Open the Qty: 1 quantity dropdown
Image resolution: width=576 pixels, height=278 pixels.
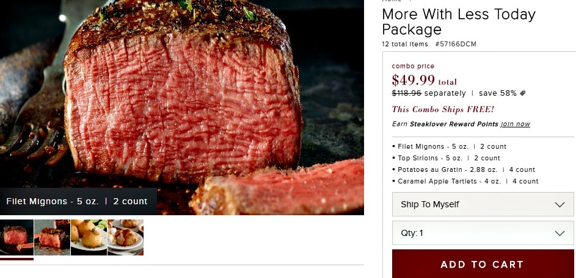point(483,233)
